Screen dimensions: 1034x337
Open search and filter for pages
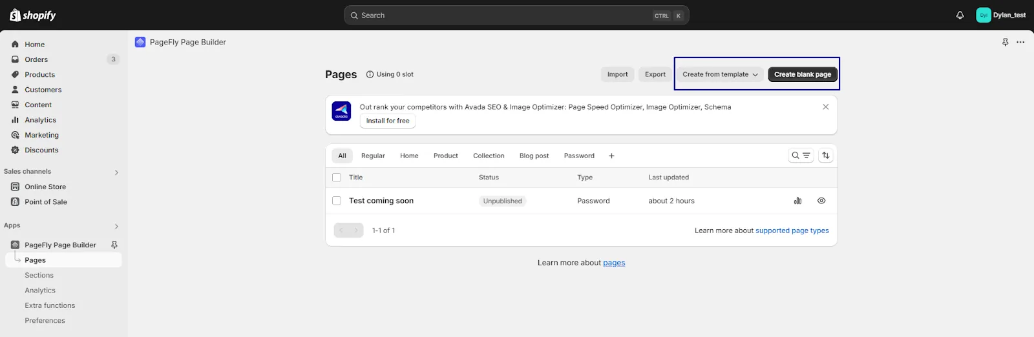tap(801, 156)
